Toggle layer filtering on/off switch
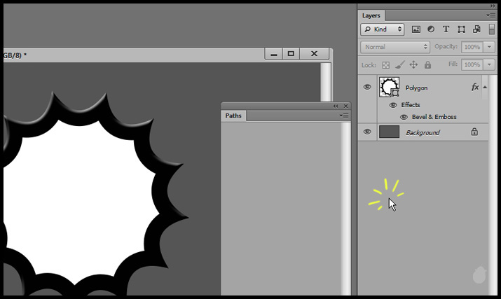Viewport: 501px width, 299px height. click(x=492, y=29)
